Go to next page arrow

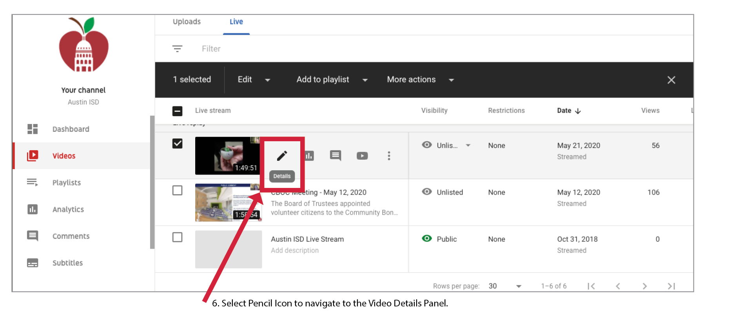tap(644, 286)
